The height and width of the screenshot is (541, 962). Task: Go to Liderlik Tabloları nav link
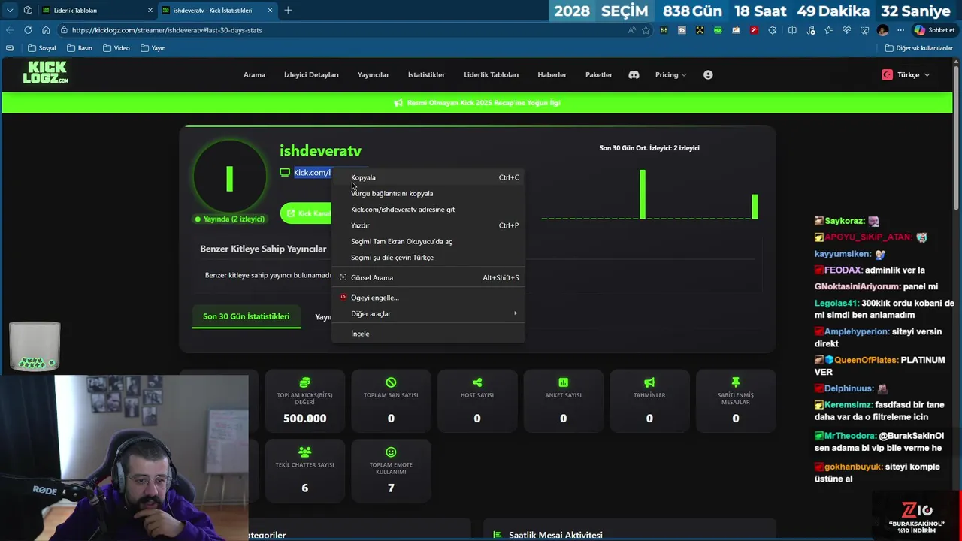492,75
